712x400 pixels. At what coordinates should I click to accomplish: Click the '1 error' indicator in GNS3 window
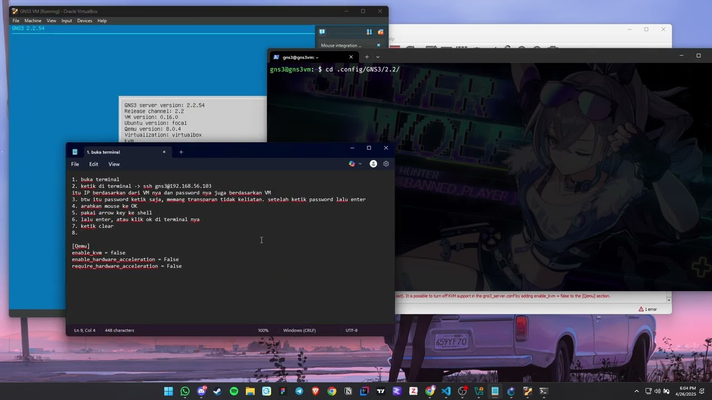click(648, 309)
